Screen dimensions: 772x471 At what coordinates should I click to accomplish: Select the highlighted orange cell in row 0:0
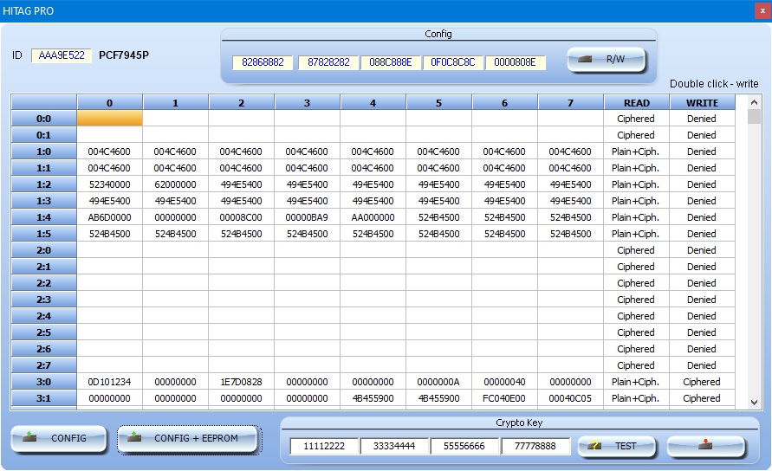coord(110,118)
